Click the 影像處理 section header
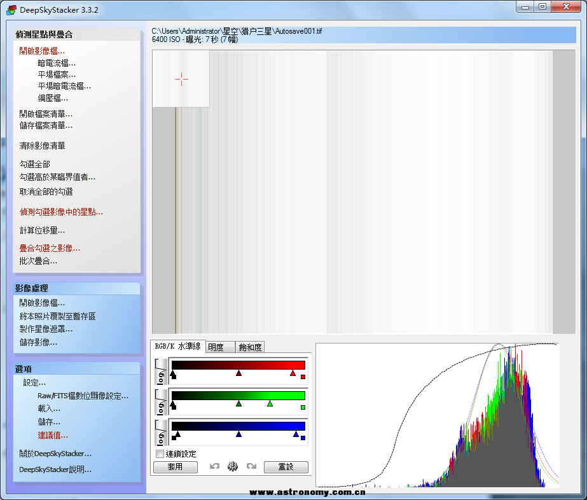 coord(77,288)
